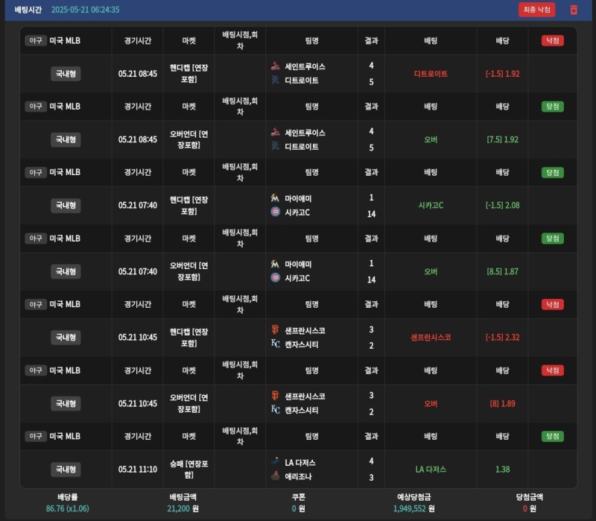The width and height of the screenshot is (596, 521).
Task: Click the [8.5] 1.87 odds value
Action: pyautogui.click(x=503, y=271)
